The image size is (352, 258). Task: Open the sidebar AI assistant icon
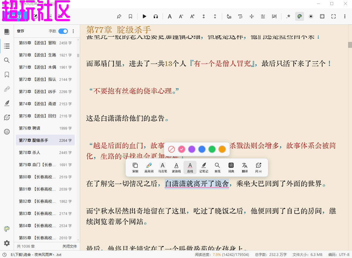tap(7, 117)
